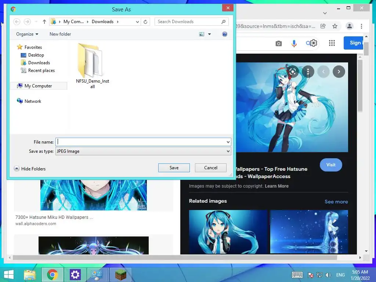Open recent locations arrow in Save As
This screenshot has width=376, height=282.
(36, 22)
